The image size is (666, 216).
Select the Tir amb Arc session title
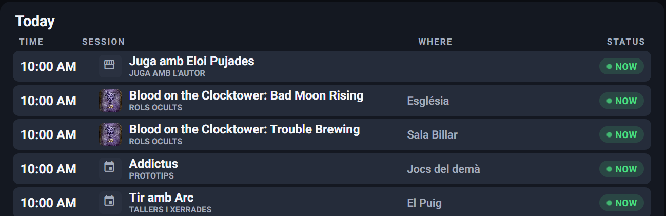161,198
